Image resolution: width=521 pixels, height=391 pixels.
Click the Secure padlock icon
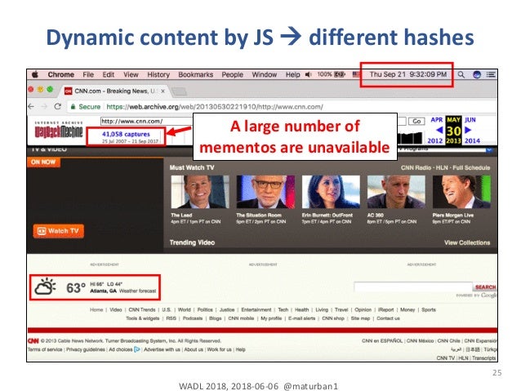73,107
